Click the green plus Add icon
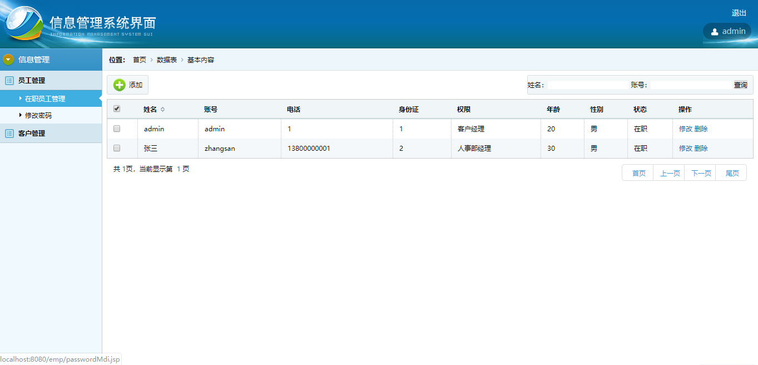Screen dimensions: 758x365 click(x=119, y=85)
